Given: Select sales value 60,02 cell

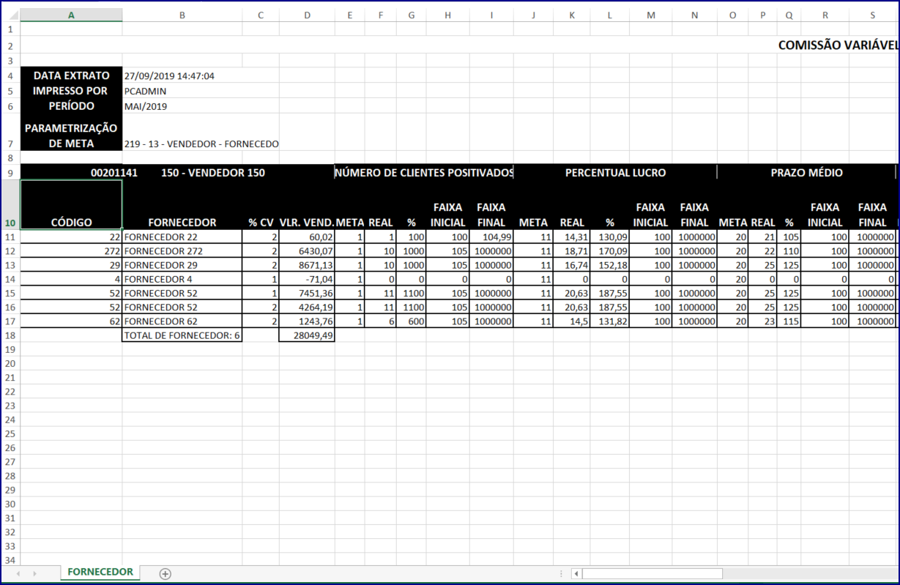Looking at the screenshot, I should (307, 237).
